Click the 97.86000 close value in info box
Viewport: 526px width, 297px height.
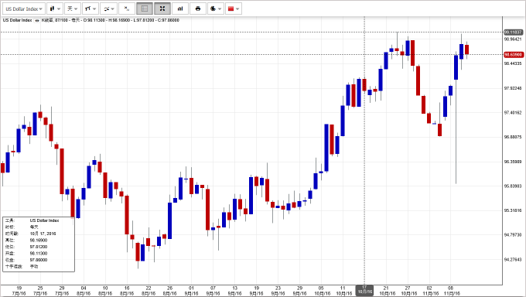point(39,260)
